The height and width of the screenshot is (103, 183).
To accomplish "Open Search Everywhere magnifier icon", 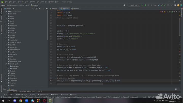I will point(176,5).
